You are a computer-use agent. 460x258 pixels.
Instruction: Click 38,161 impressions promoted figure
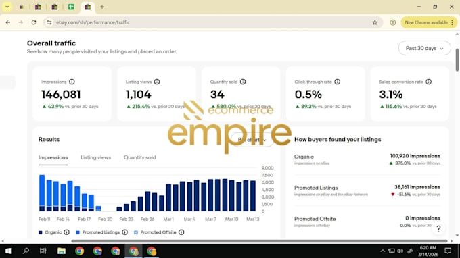tap(417, 187)
